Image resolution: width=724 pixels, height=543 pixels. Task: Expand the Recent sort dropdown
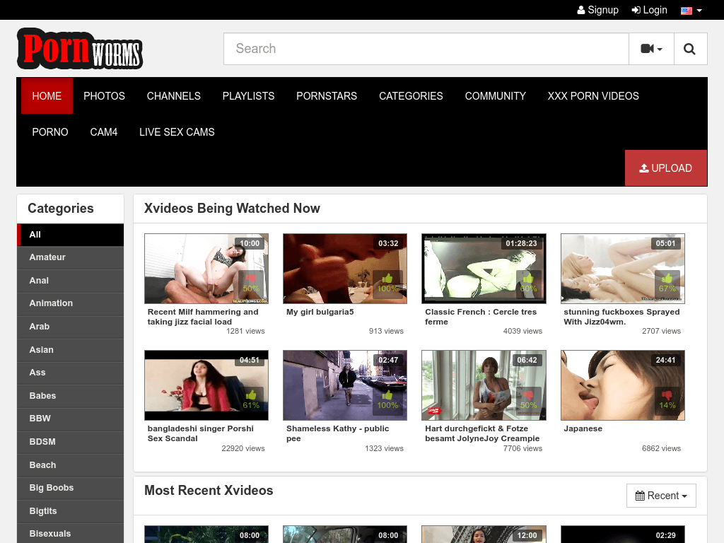(x=661, y=496)
